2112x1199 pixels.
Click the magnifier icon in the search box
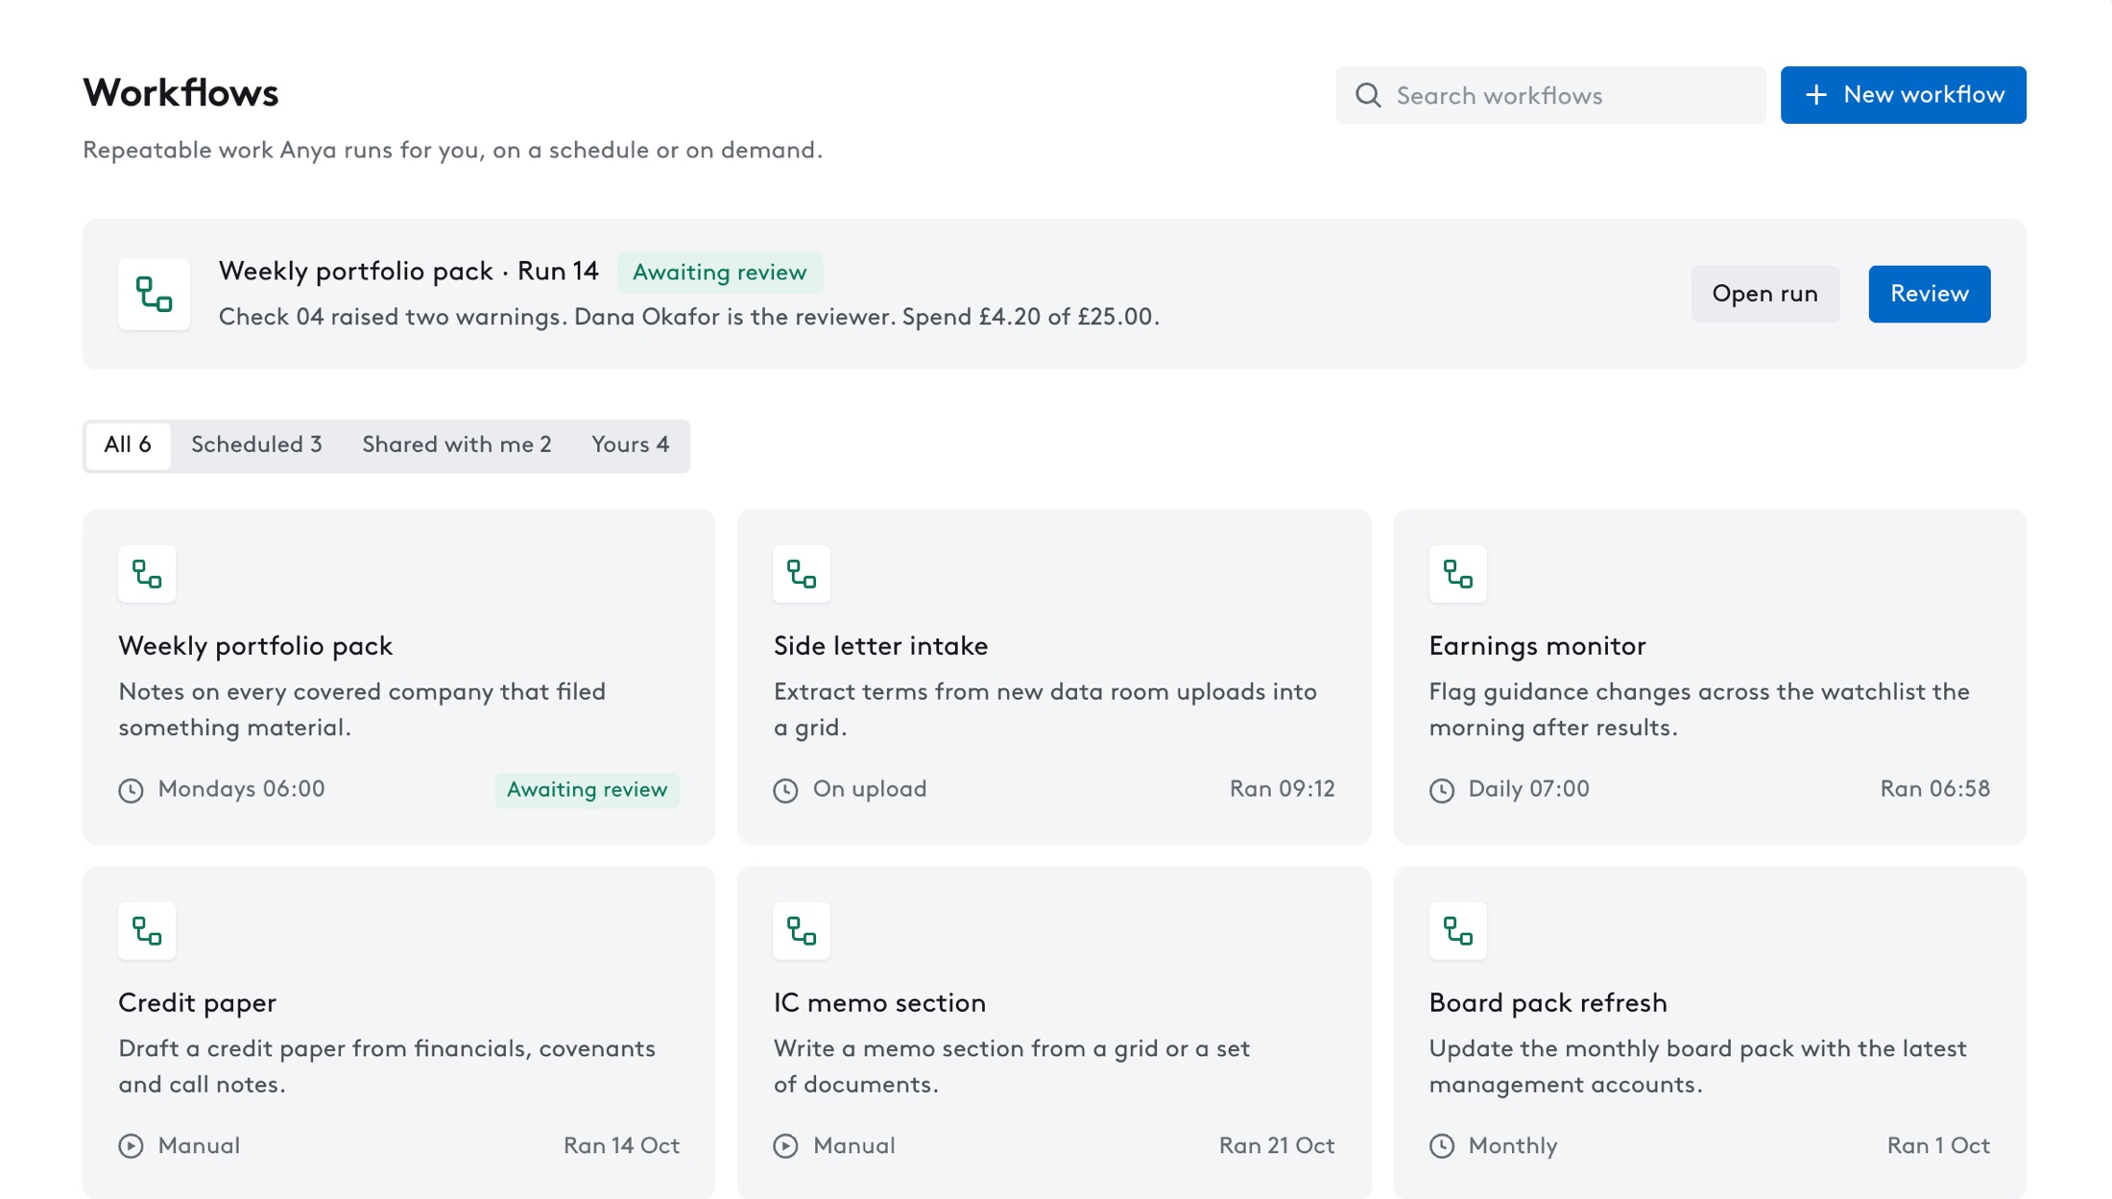point(1368,95)
